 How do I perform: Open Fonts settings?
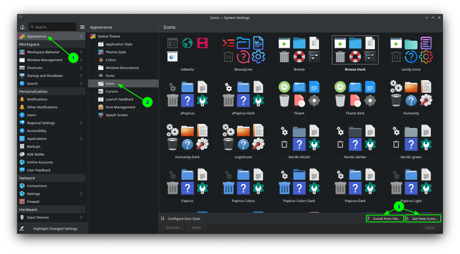coord(111,76)
